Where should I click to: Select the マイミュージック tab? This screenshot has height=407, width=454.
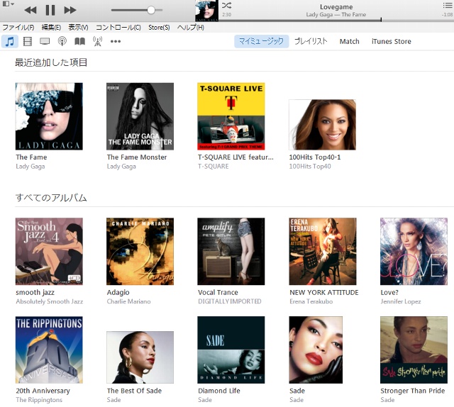coord(261,41)
